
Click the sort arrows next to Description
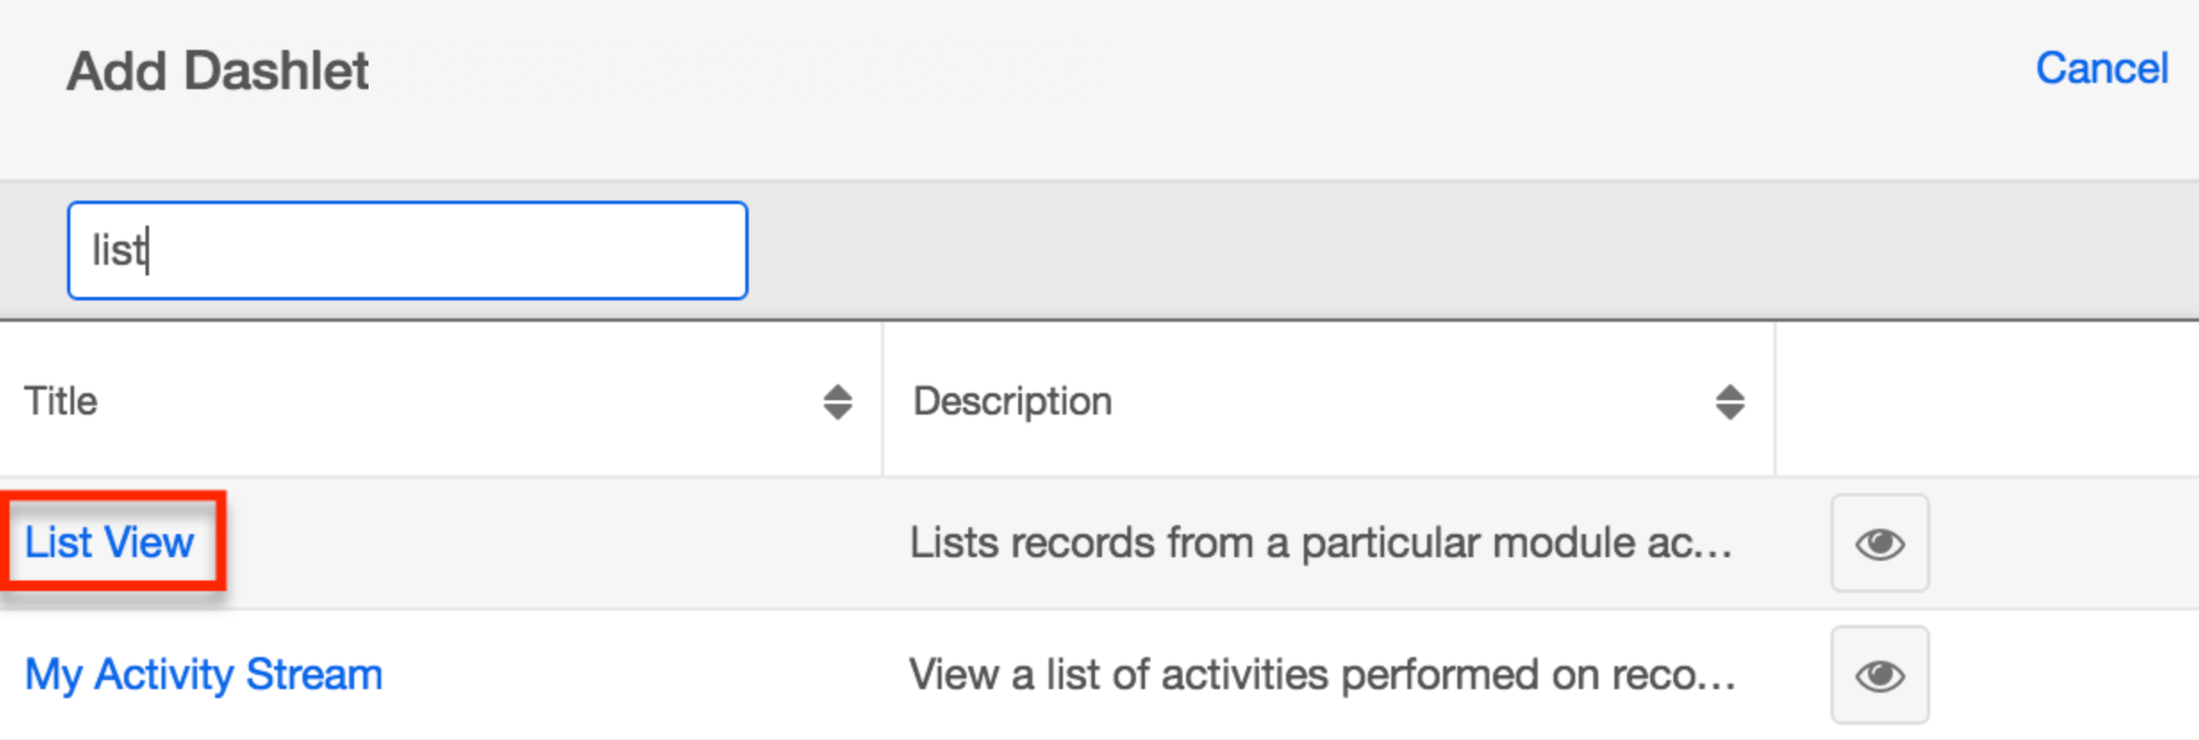[1730, 400]
